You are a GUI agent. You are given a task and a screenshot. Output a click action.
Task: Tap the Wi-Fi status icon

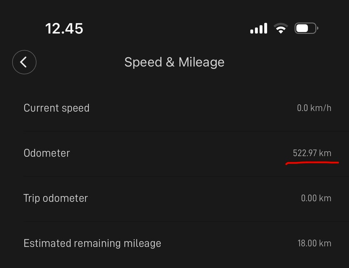(280, 28)
